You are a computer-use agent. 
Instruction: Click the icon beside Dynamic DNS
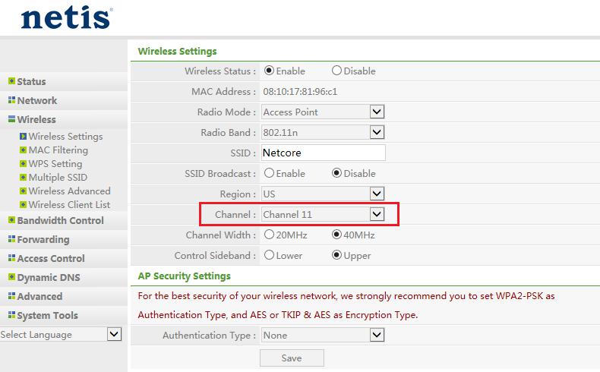point(11,277)
